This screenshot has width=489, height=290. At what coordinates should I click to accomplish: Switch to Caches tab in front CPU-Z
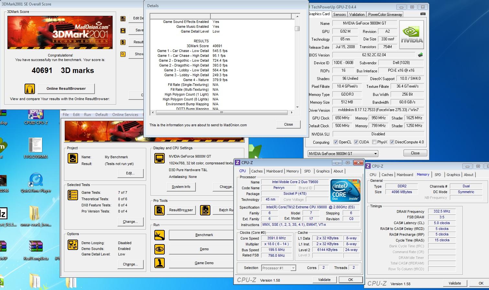(x=257, y=171)
